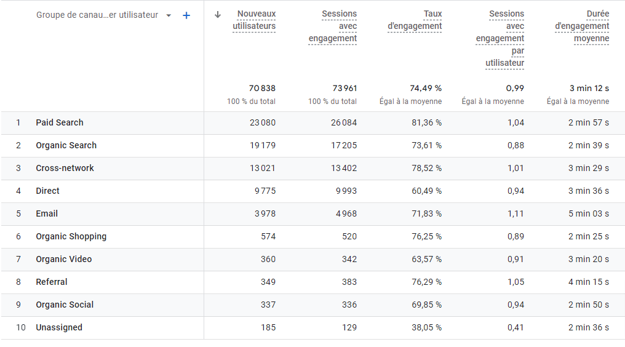Select the Organic Shopping row label
The width and height of the screenshot is (625, 347).
click(71, 236)
